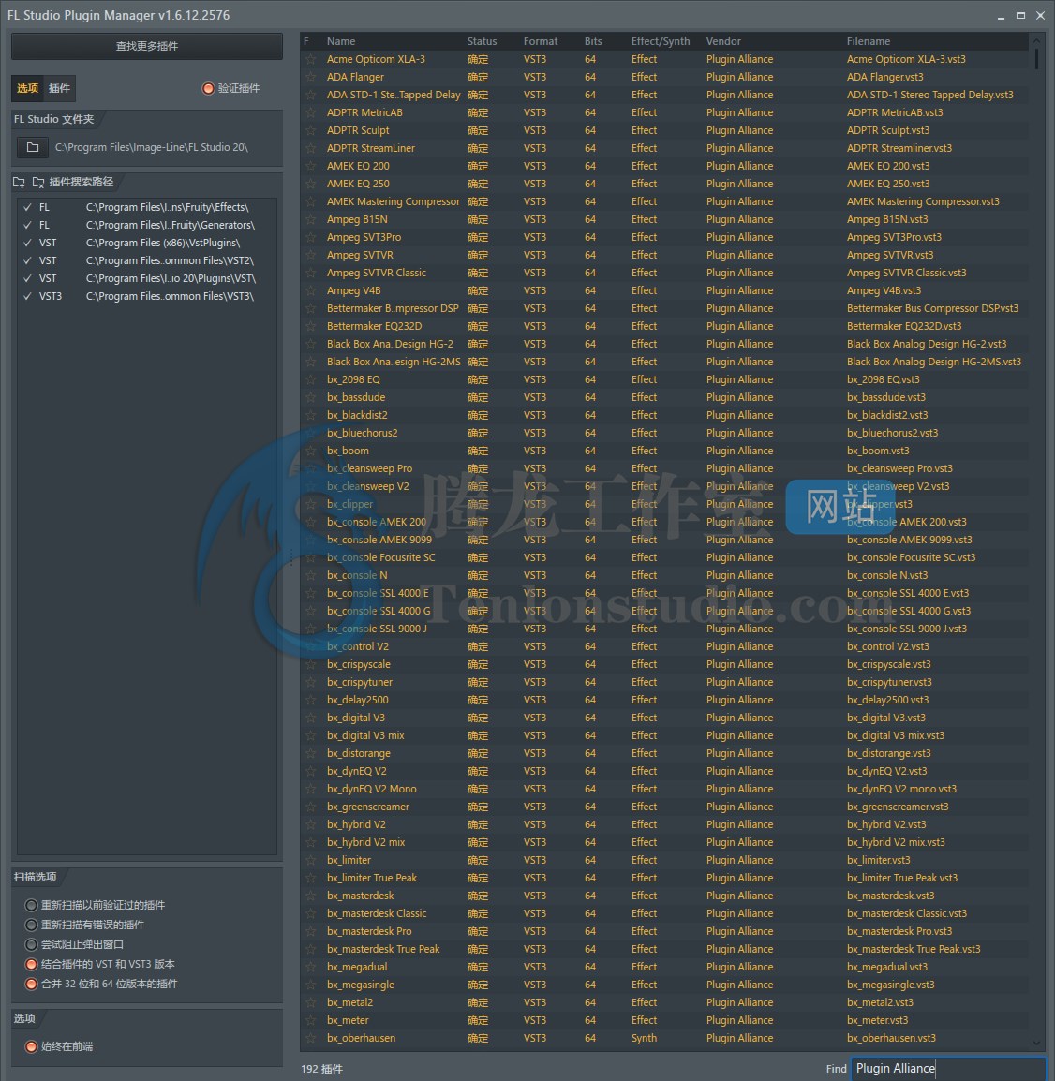This screenshot has width=1055, height=1081.
Task: Mark ADPTR MetricAB as favorite with its star
Action: (311, 112)
